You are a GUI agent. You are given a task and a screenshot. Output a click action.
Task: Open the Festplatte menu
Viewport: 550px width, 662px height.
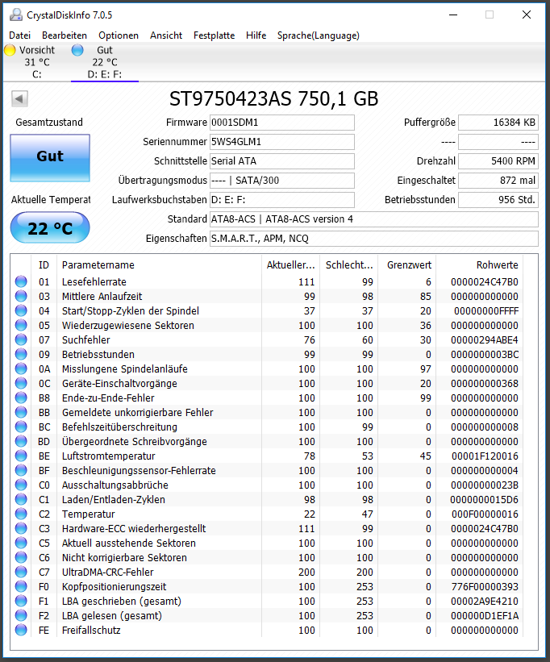[214, 35]
